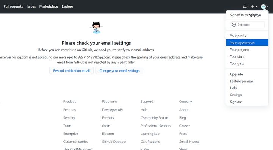Go to Issues in top navigation
This screenshot has width=273, height=150.
pyautogui.click(x=31, y=6)
